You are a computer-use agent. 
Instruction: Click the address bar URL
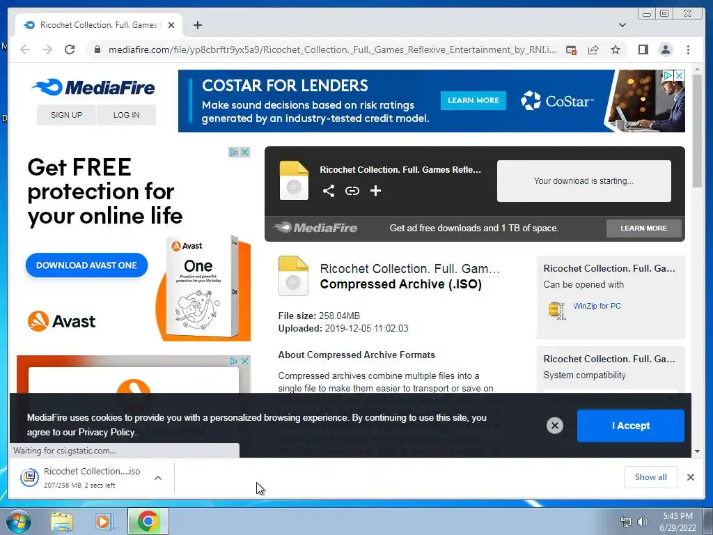(332, 49)
